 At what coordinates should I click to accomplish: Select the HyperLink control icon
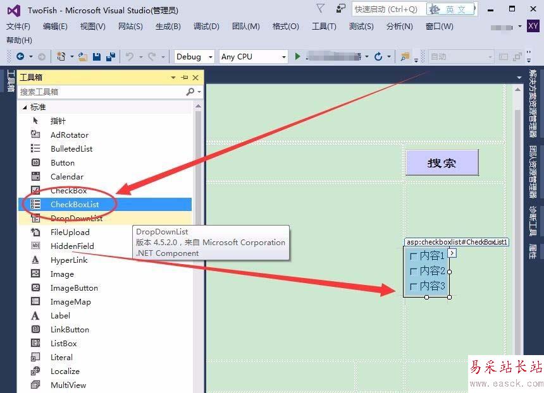[x=35, y=260]
